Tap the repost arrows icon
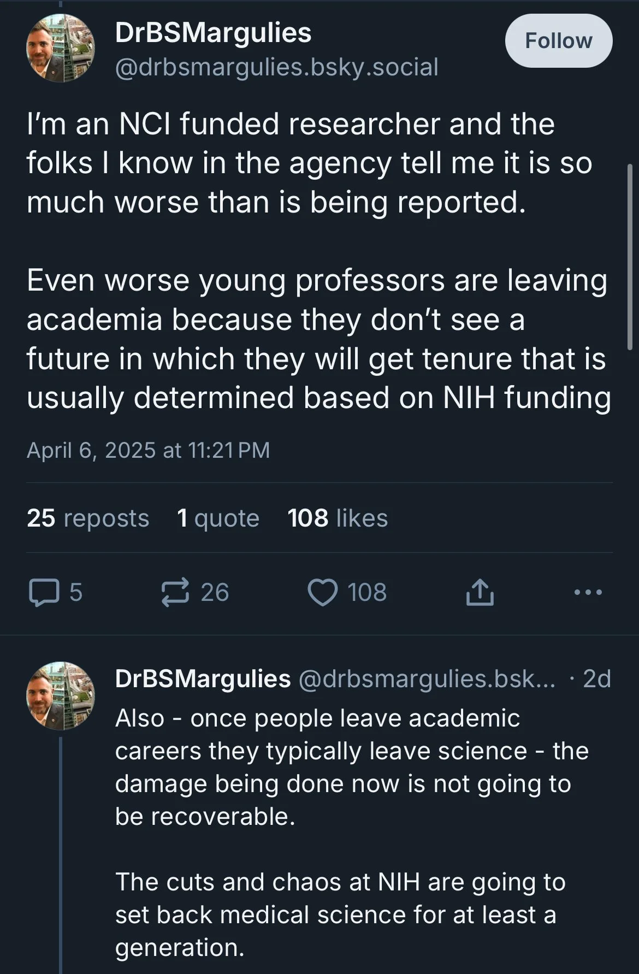This screenshot has width=639, height=974. tap(175, 593)
